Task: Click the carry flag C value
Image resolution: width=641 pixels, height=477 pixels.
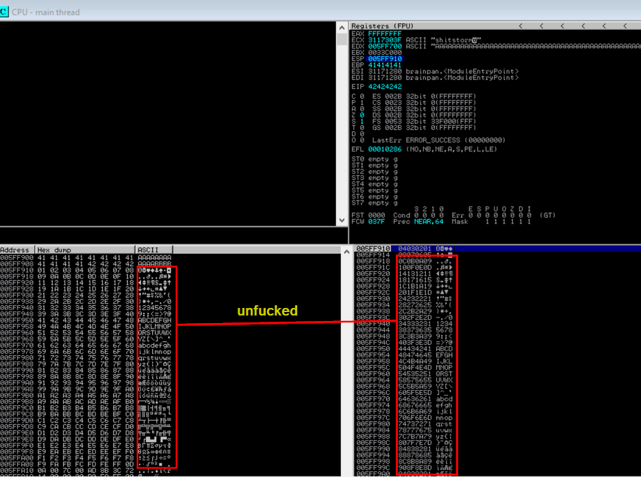Action: coord(362,96)
